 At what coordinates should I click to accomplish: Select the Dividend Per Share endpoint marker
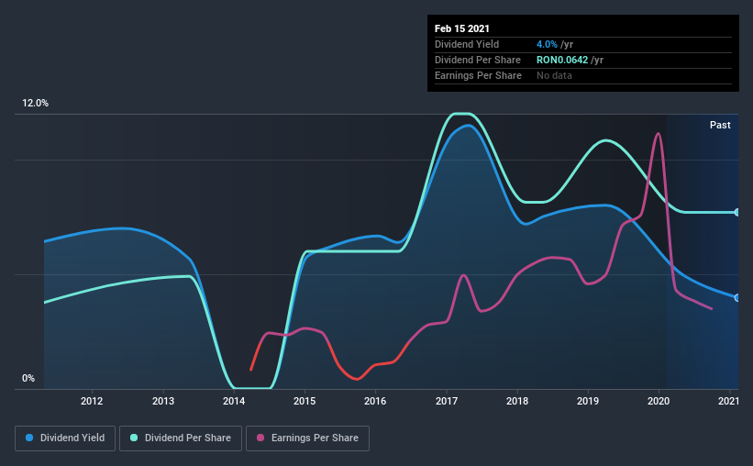[736, 212]
